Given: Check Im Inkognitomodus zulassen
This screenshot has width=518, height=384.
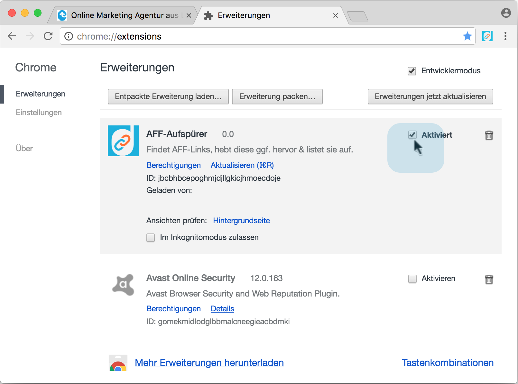Looking at the screenshot, I should (x=151, y=238).
